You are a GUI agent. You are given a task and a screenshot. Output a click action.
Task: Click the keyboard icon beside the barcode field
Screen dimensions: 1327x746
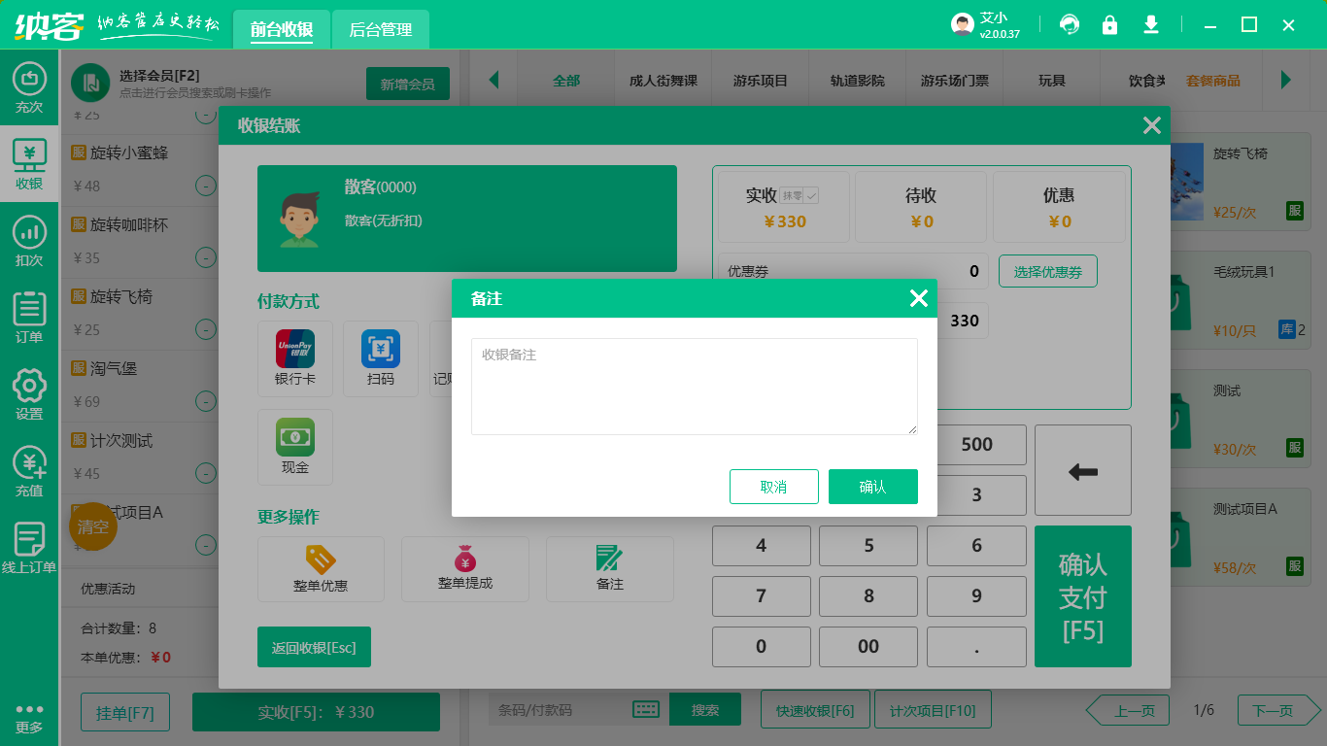point(647,710)
